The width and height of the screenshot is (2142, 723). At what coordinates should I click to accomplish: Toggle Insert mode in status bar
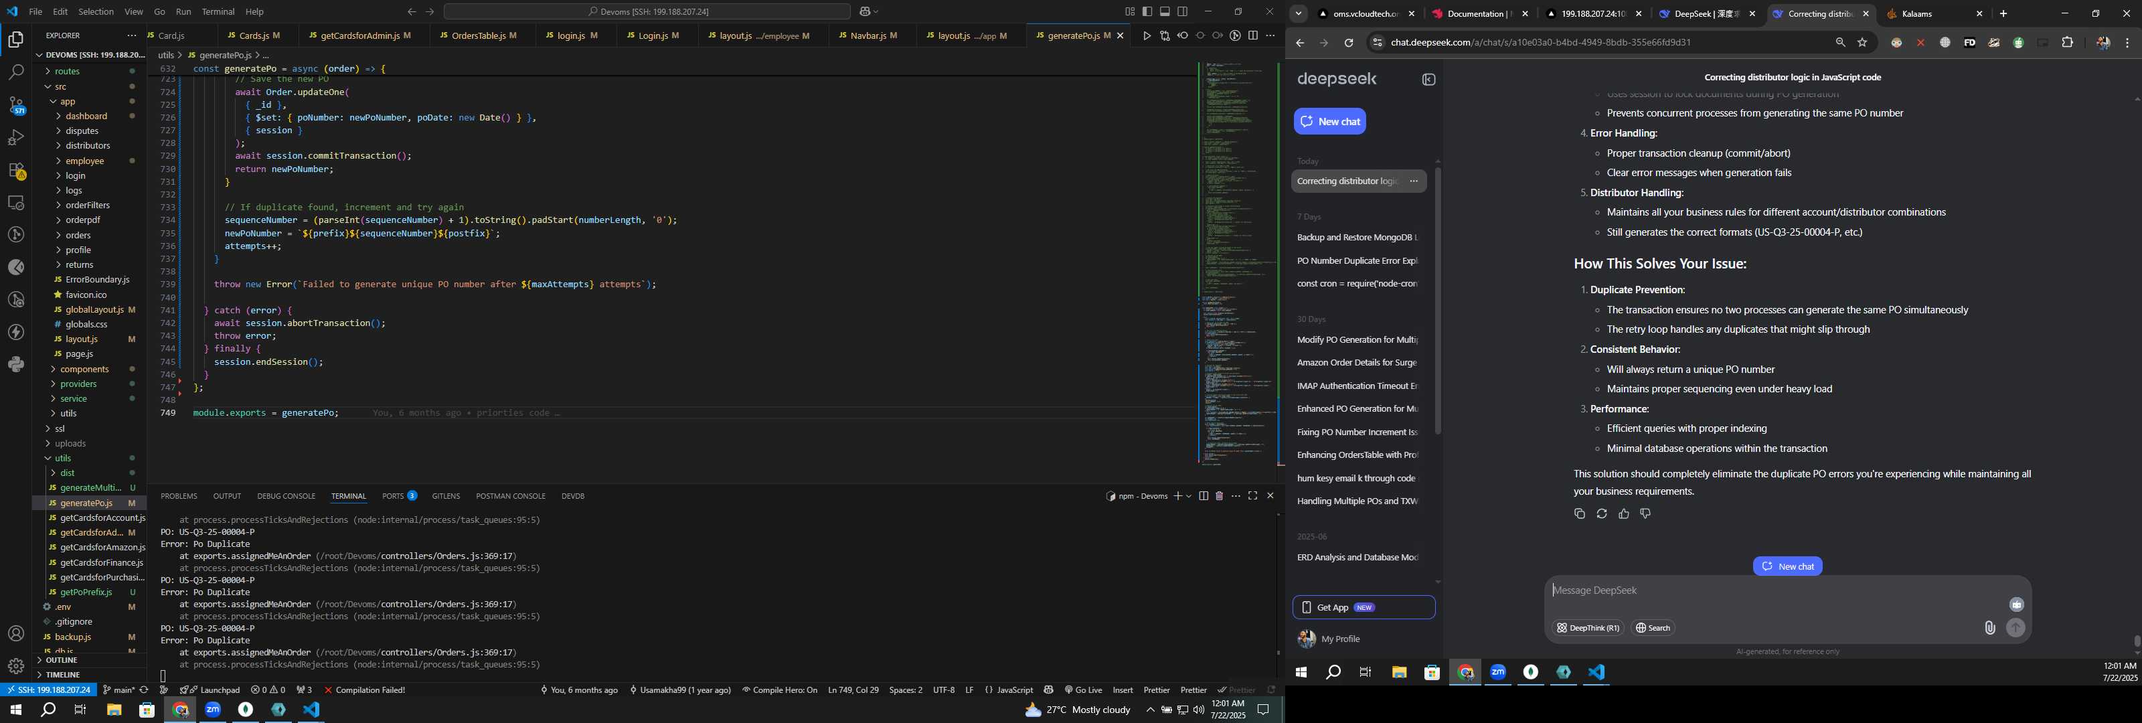pyautogui.click(x=1123, y=690)
